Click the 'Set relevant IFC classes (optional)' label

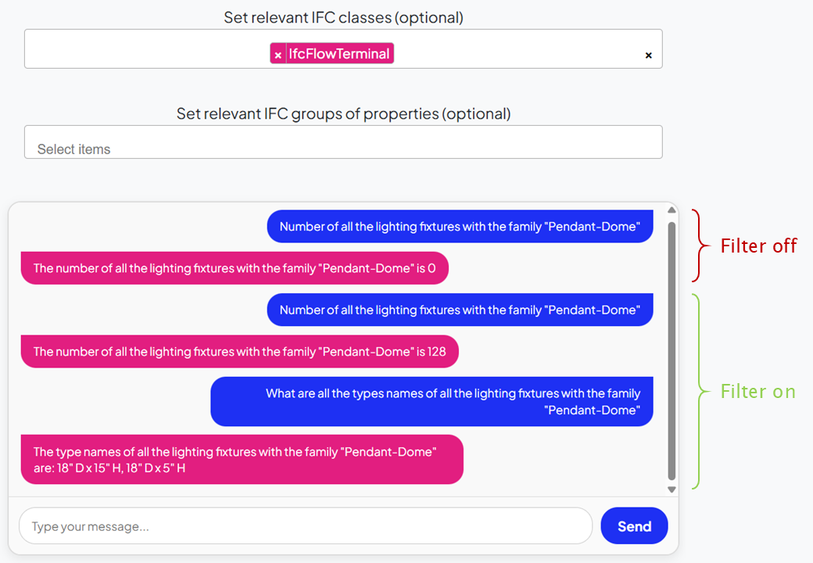pyautogui.click(x=343, y=17)
